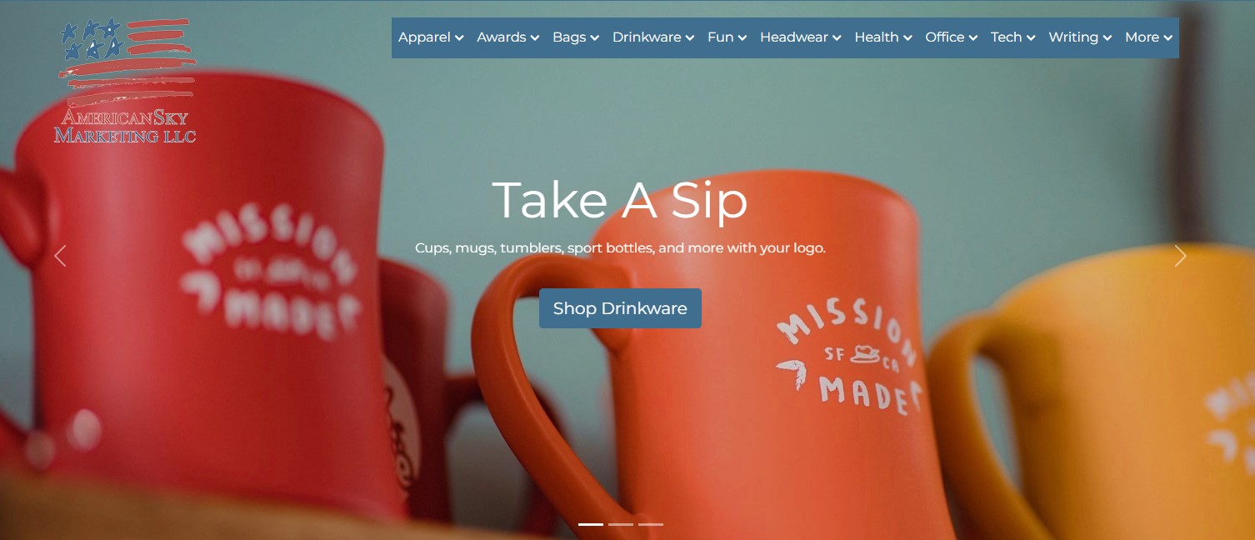Viewport: 1255px width, 540px height.
Task: Expand the Office dropdown
Action: (952, 37)
